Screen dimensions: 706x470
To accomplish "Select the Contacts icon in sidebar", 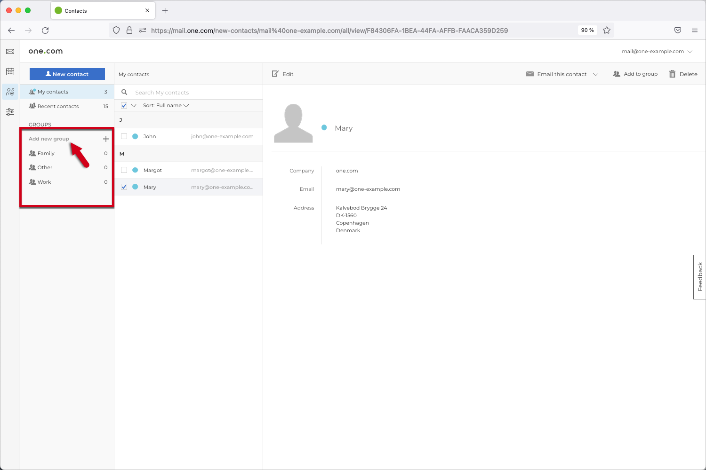I will click(x=10, y=92).
